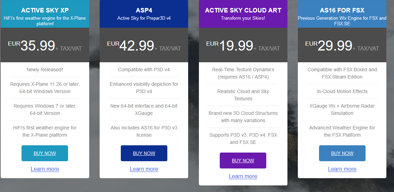
Task: Click BUY NOW for Active Sky XP
Action: pos(45,153)
